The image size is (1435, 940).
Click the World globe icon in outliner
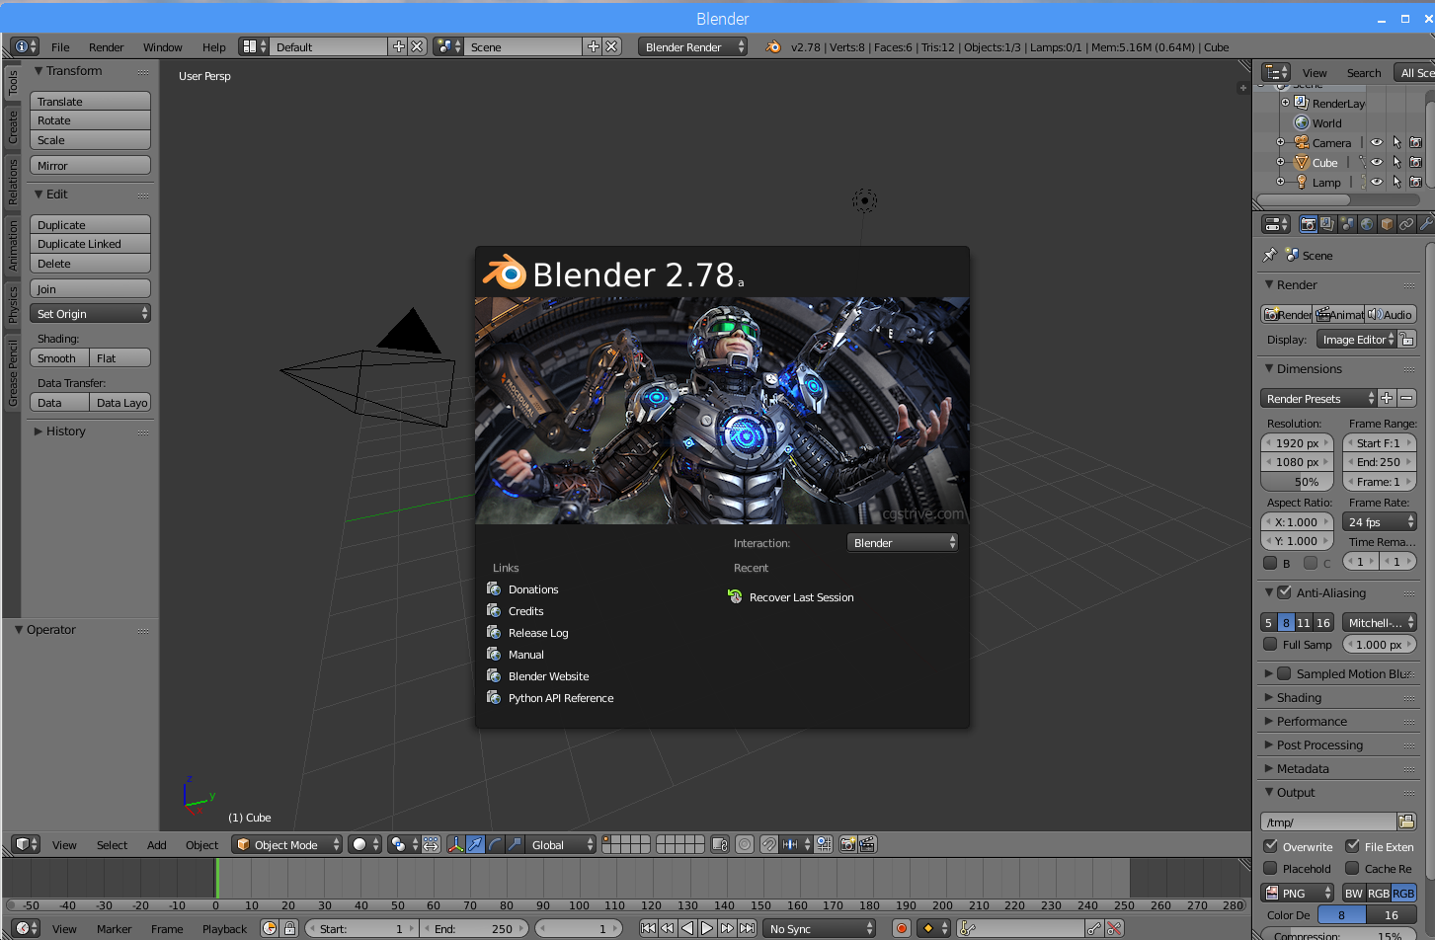(1302, 122)
